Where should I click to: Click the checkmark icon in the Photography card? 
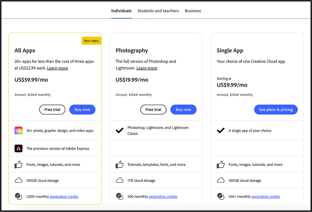click(120, 130)
